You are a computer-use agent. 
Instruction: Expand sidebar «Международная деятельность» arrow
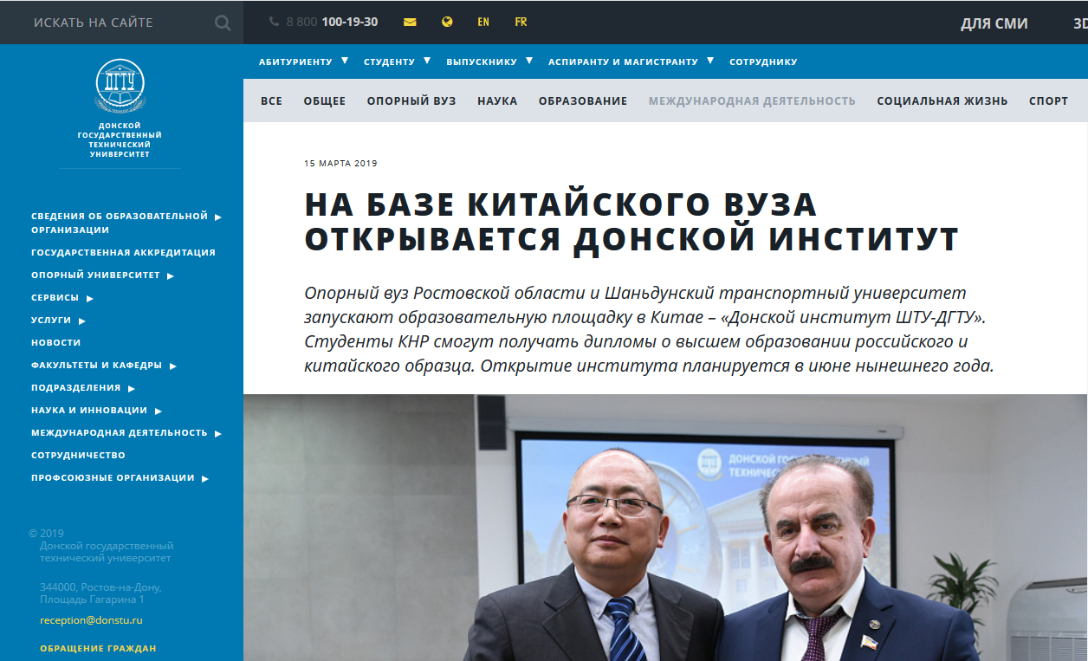click(x=218, y=434)
